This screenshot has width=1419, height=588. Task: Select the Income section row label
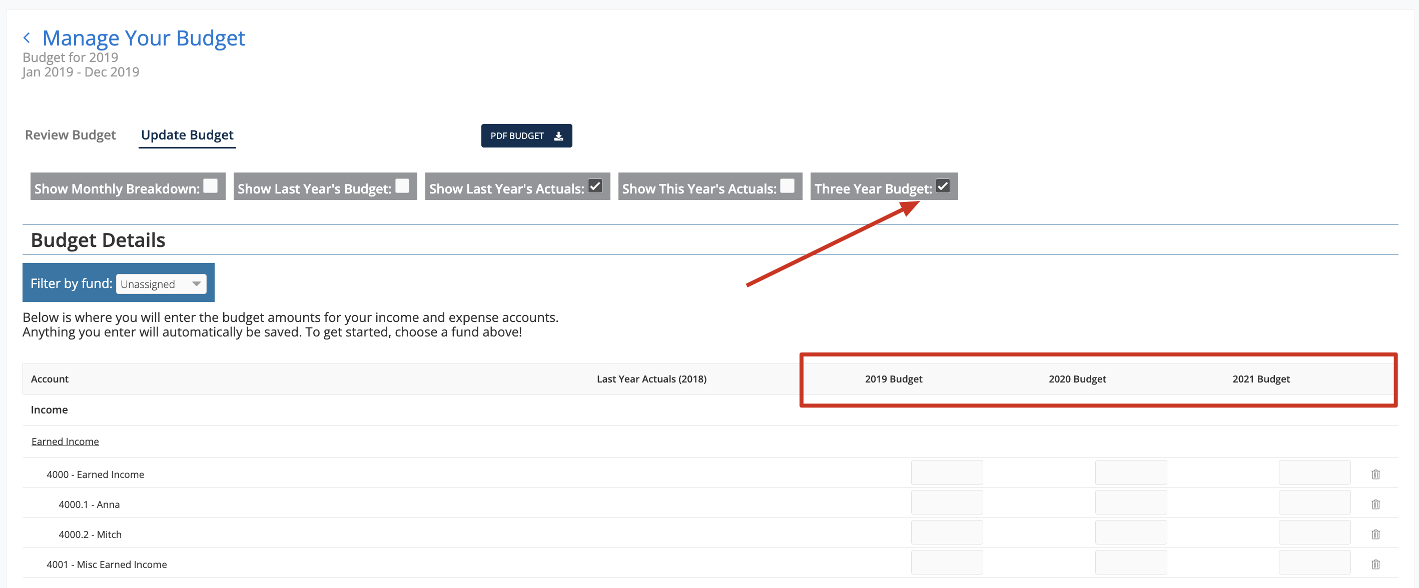pos(49,409)
